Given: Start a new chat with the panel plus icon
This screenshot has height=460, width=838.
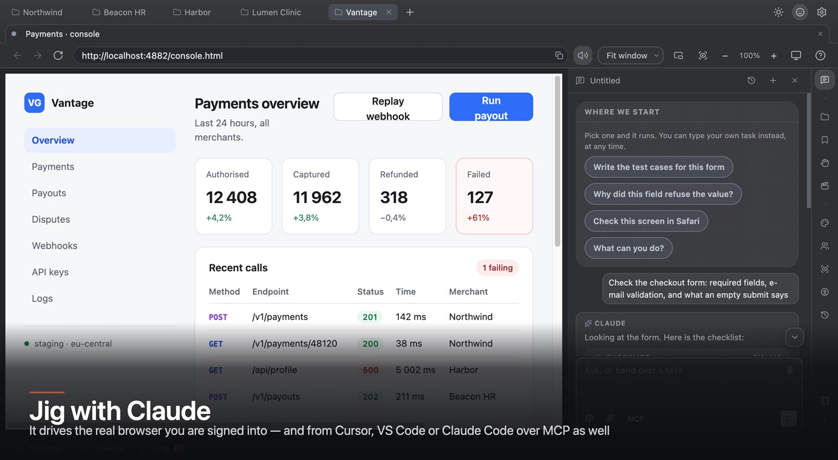Looking at the screenshot, I should (x=773, y=80).
